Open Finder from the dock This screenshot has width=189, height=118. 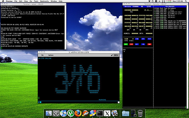coord(49,113)
